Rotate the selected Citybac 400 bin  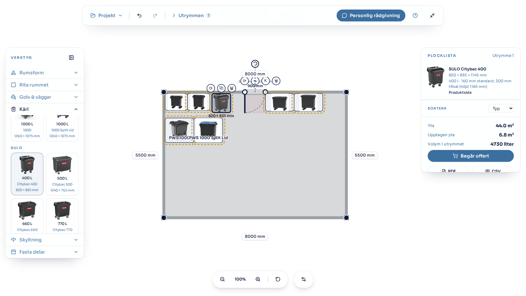(x=211, y=88)
